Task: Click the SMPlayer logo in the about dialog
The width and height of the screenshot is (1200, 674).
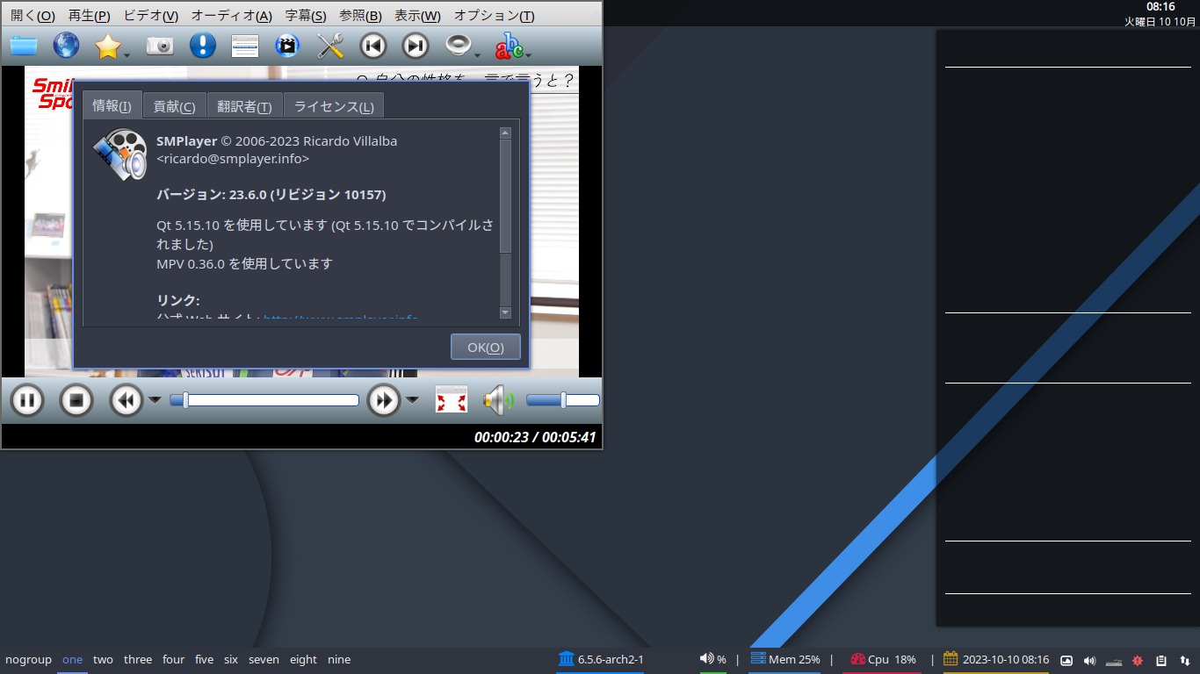Action: click(120, 154)
